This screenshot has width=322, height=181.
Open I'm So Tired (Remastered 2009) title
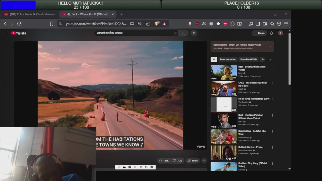click(x=254, y=99)
